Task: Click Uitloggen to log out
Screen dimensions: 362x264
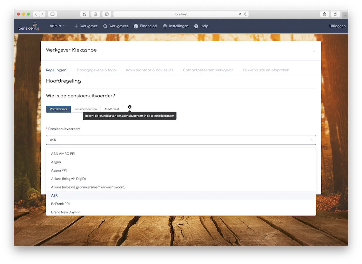Action: [x=337, y=26]
